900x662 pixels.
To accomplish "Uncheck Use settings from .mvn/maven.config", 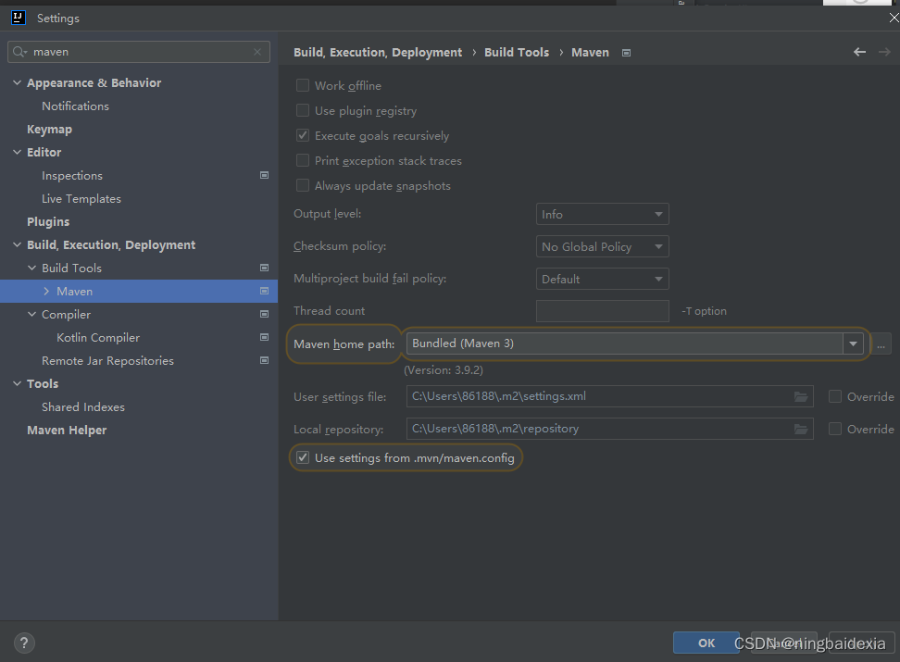I will coord(303,457).
